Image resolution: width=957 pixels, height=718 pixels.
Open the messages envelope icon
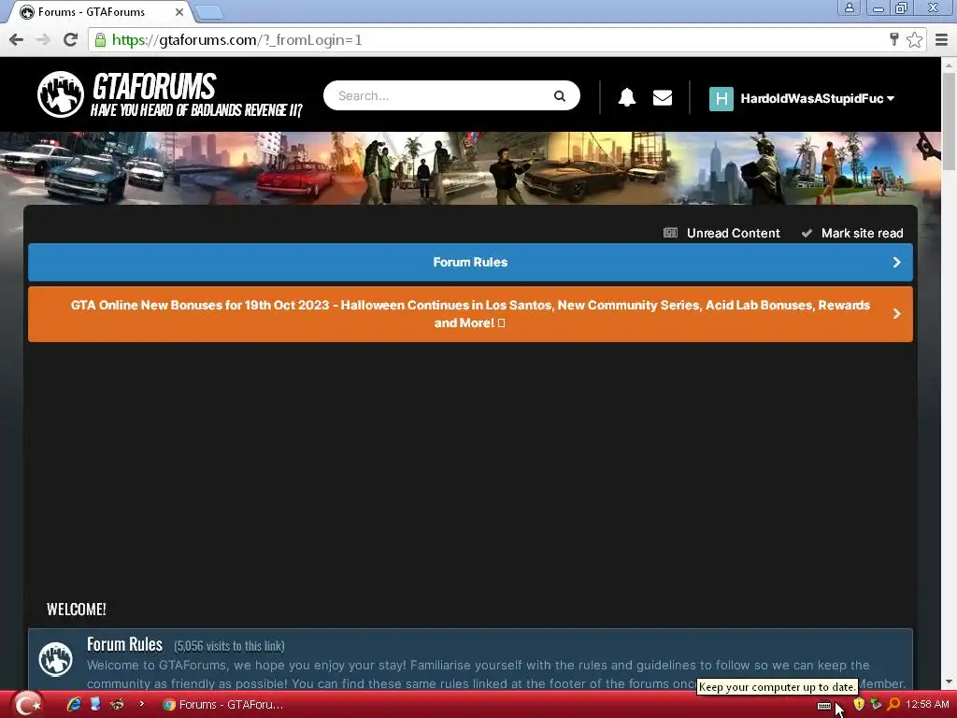(663, 97)
